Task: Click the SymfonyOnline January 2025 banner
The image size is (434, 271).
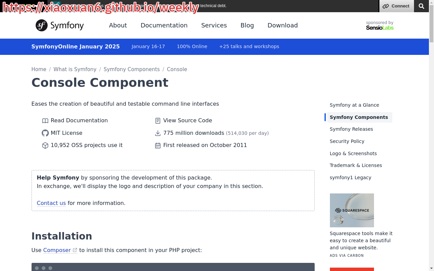Action: point(76,46)
